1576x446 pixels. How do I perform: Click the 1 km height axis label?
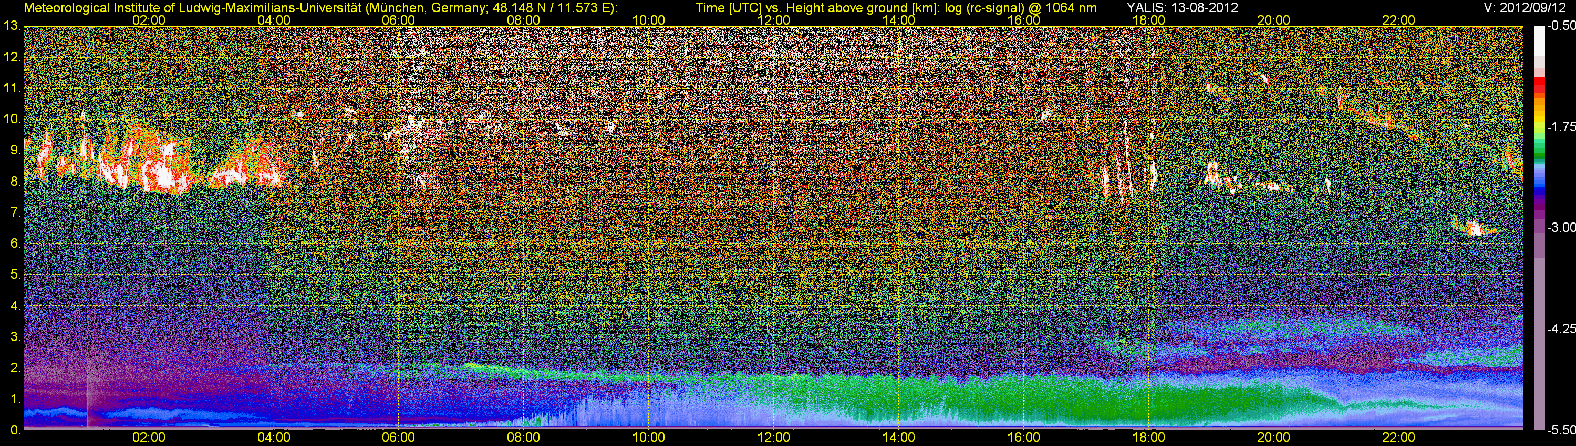click(15, 399)
